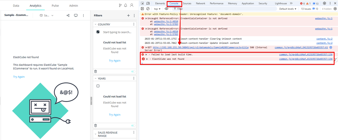Add a new filter with plus icon

click(x=128, y=15)
